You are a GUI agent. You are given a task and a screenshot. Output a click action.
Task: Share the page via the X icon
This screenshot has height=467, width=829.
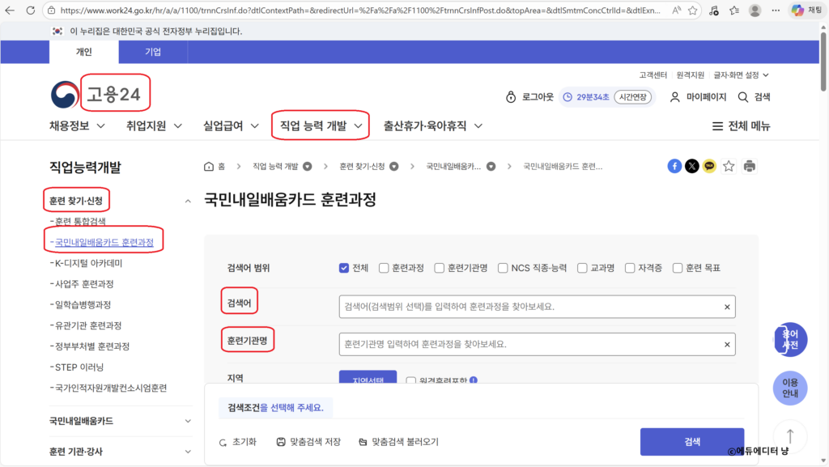click(691, 166)
